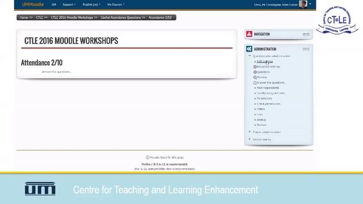Click the user name Chris, Mr Christopher

tap(276, 5)
